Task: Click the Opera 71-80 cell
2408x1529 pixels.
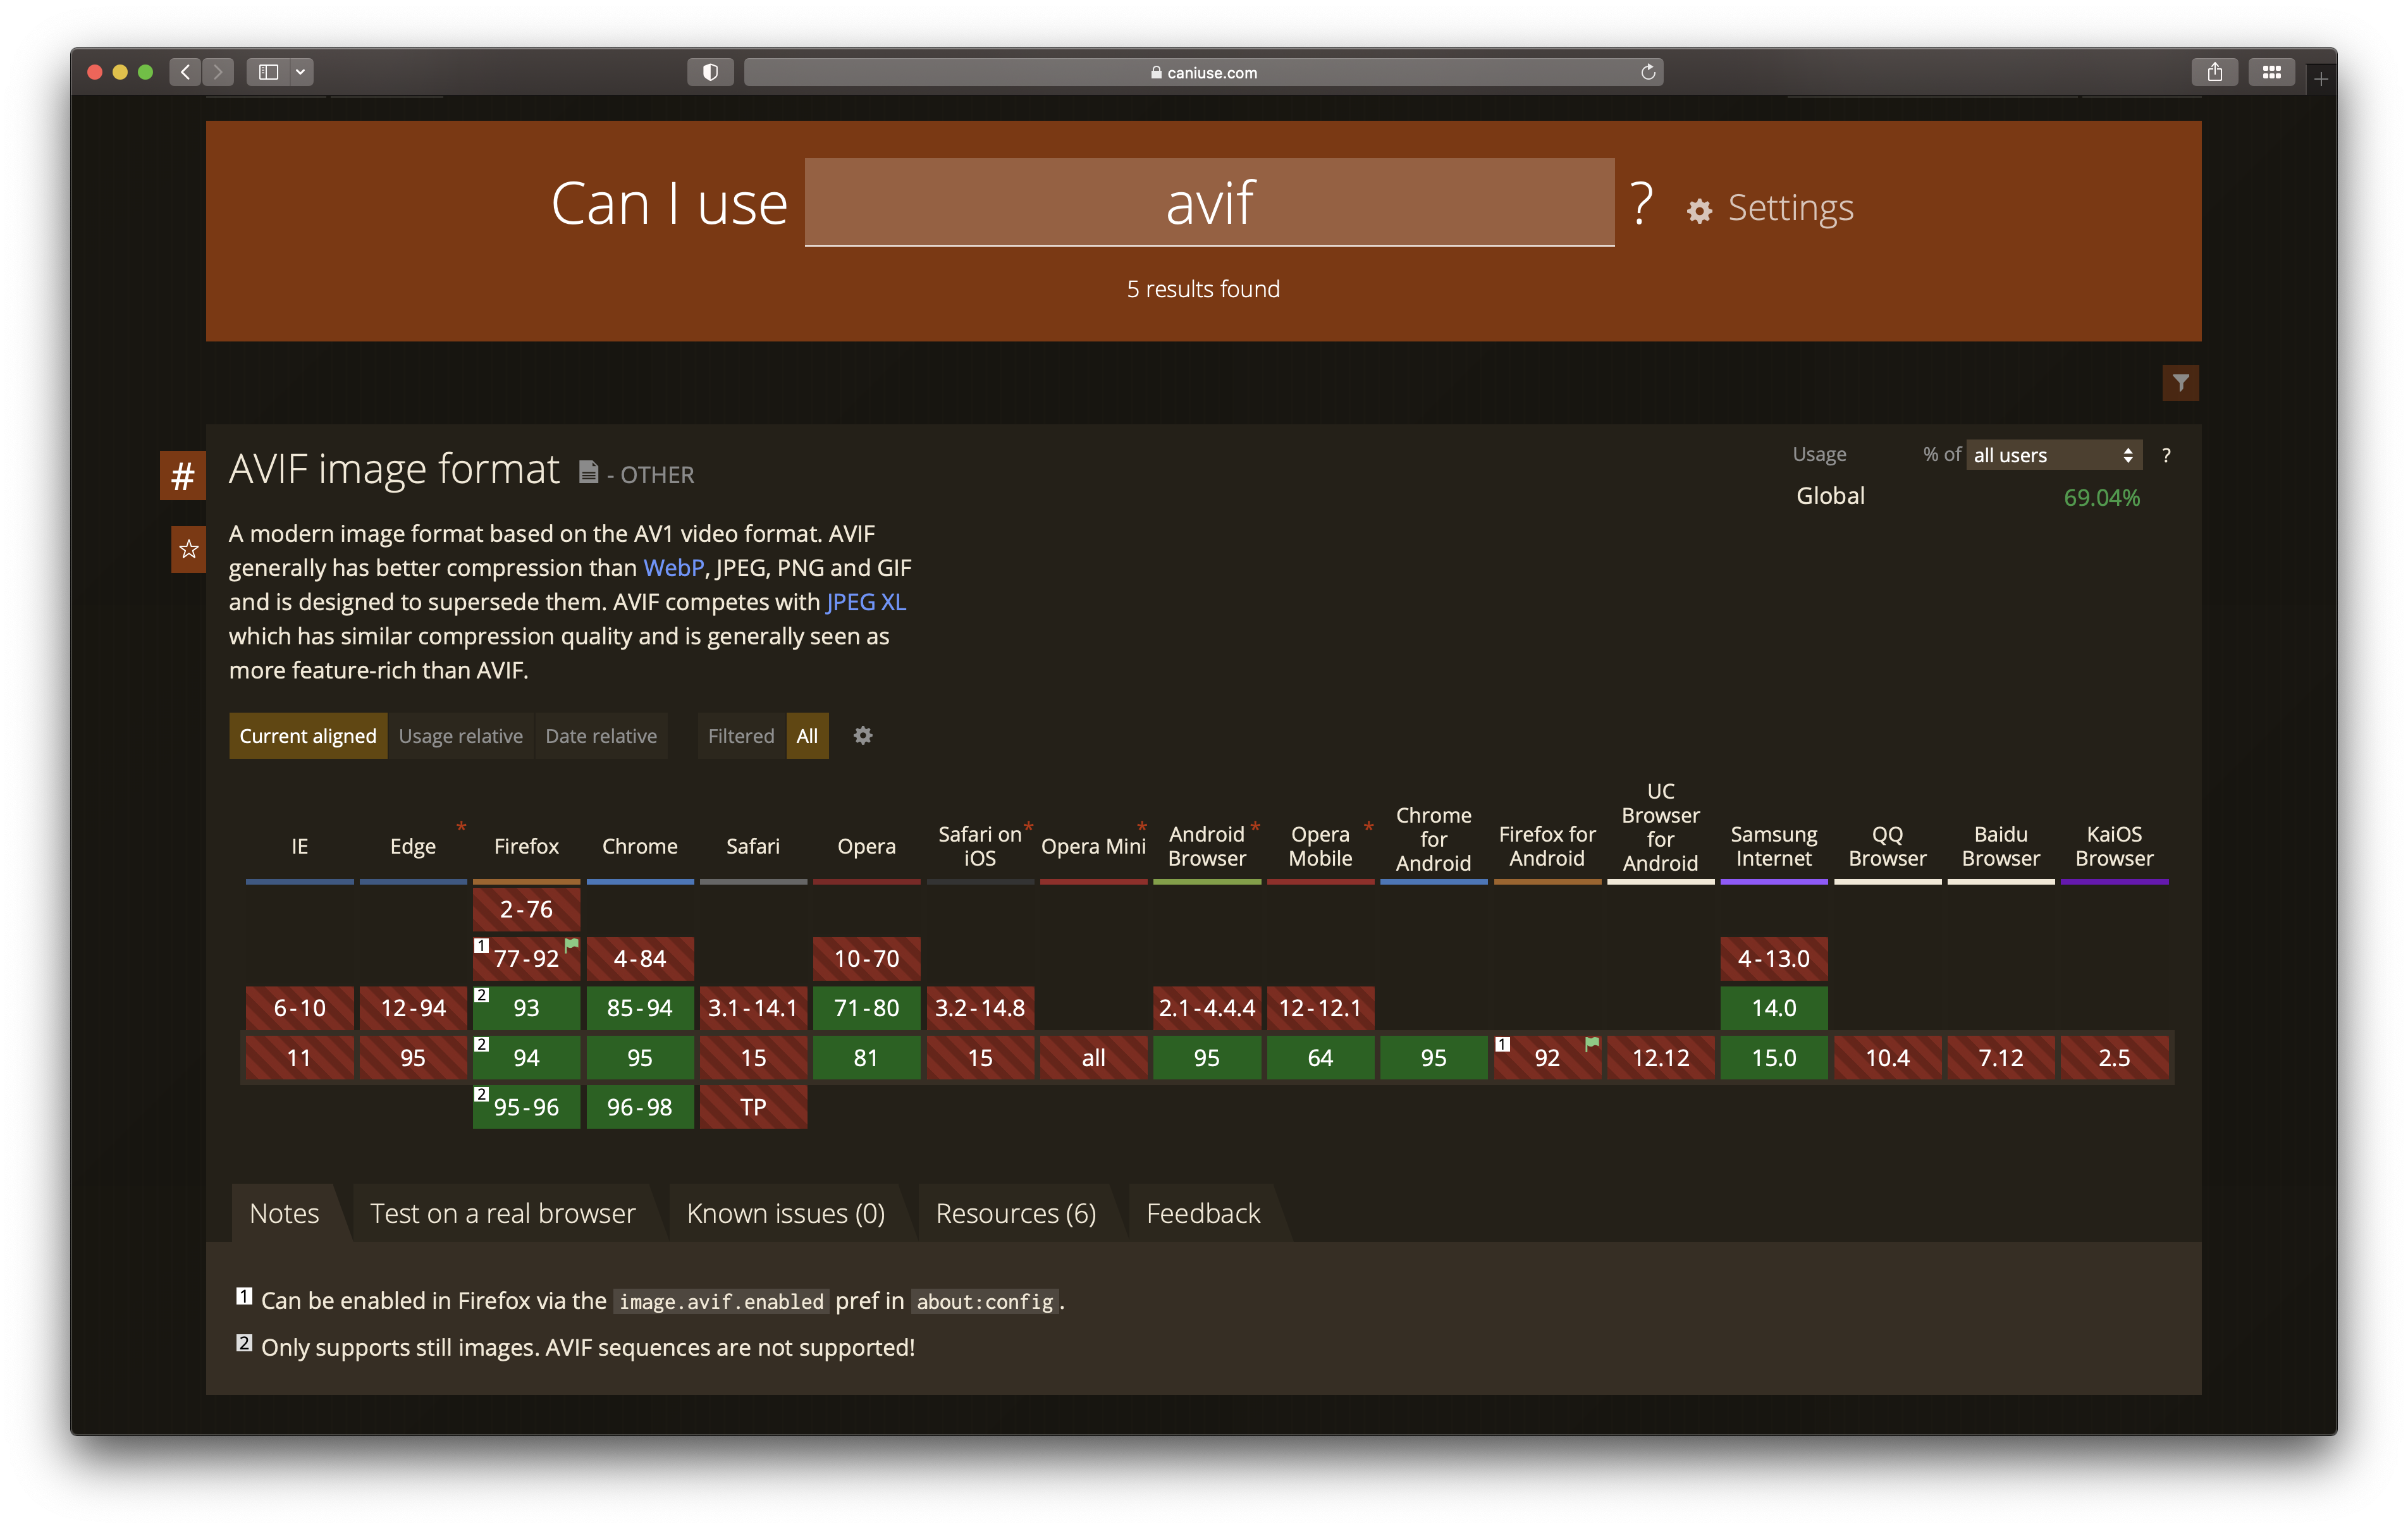Action: [x=867, y=1008]
